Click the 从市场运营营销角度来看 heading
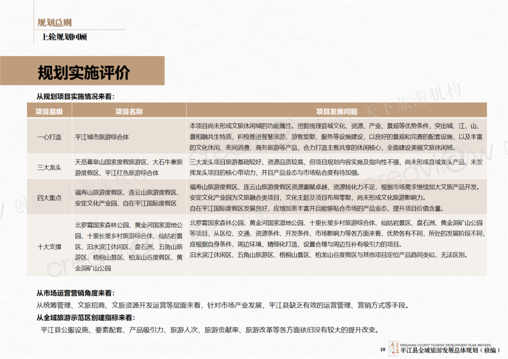Viewport: 508px width, 359px height. point(75,293)
